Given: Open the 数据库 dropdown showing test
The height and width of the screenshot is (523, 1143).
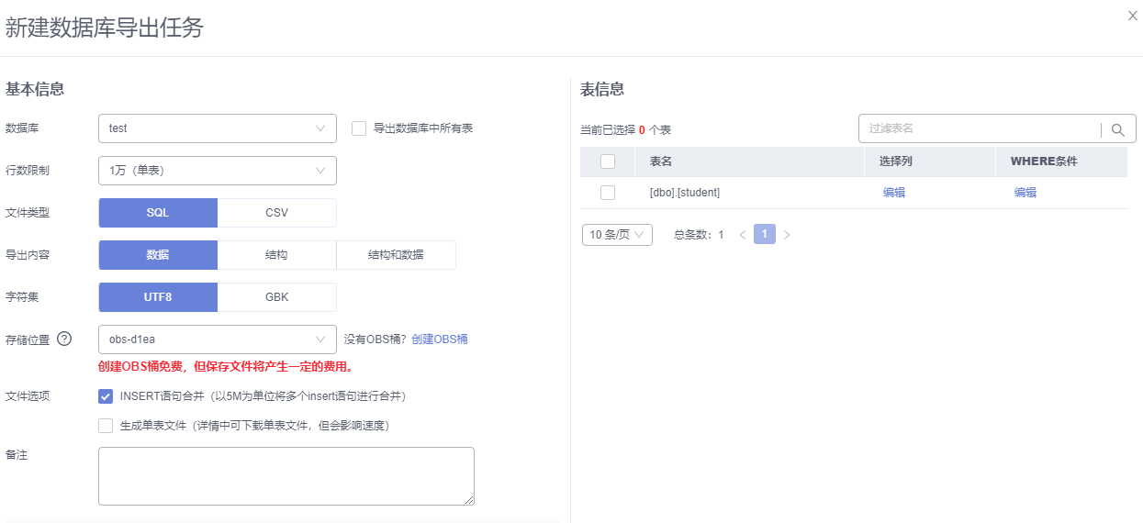Looking at the screenshot, I should pyautogui.click(x=218, y=128).
